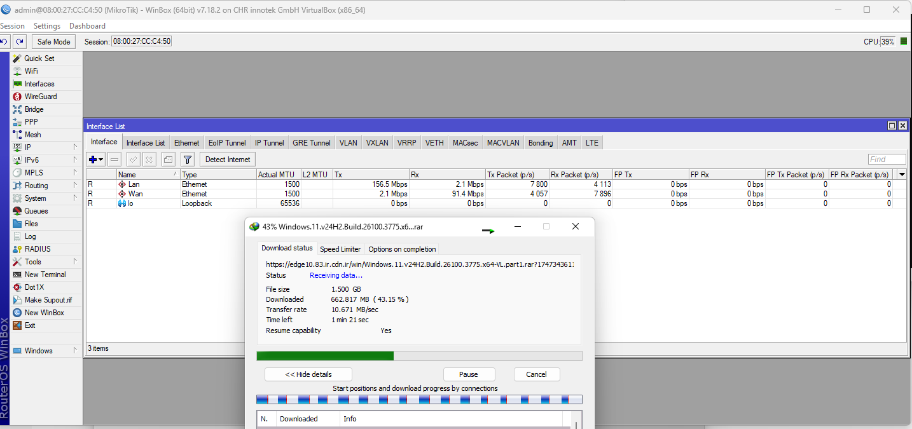Open the add interface (plus) dropdown

pyautogui.click(x=96, y=159)
